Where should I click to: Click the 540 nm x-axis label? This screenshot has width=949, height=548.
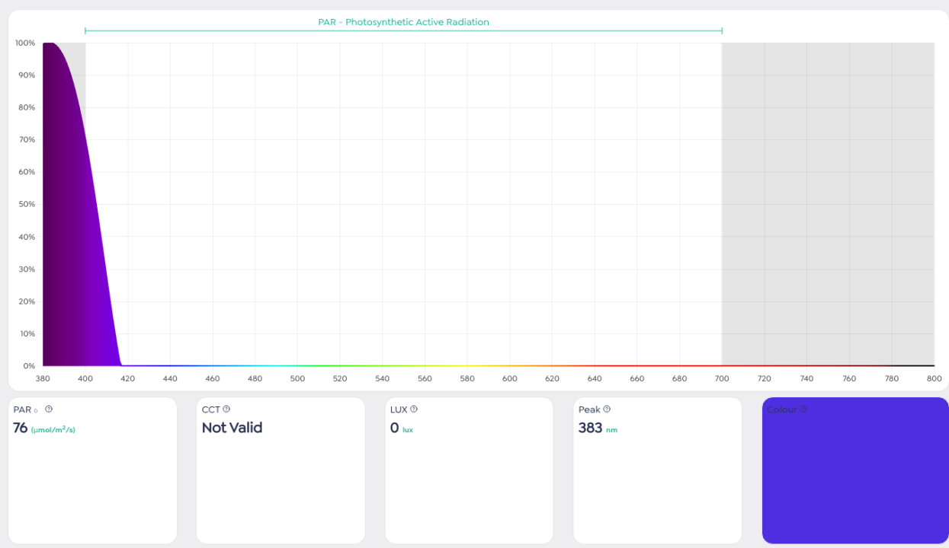click(x=383, y=378)
